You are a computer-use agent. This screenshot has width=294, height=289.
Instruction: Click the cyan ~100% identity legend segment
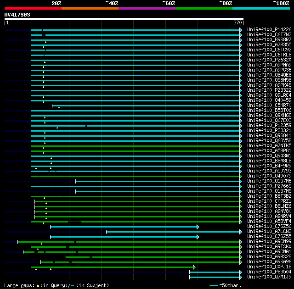tap(261, 8)
